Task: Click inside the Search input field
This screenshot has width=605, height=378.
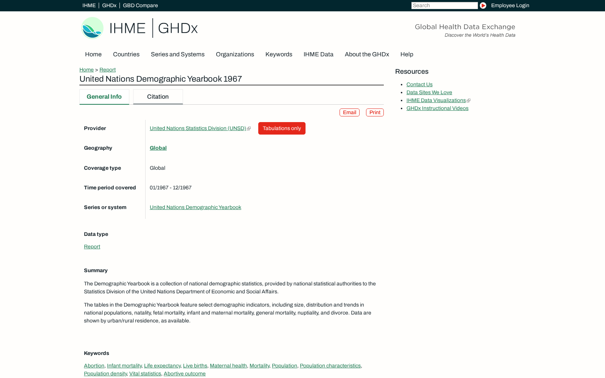Action: pyautogui.click(x=444, y=5)
